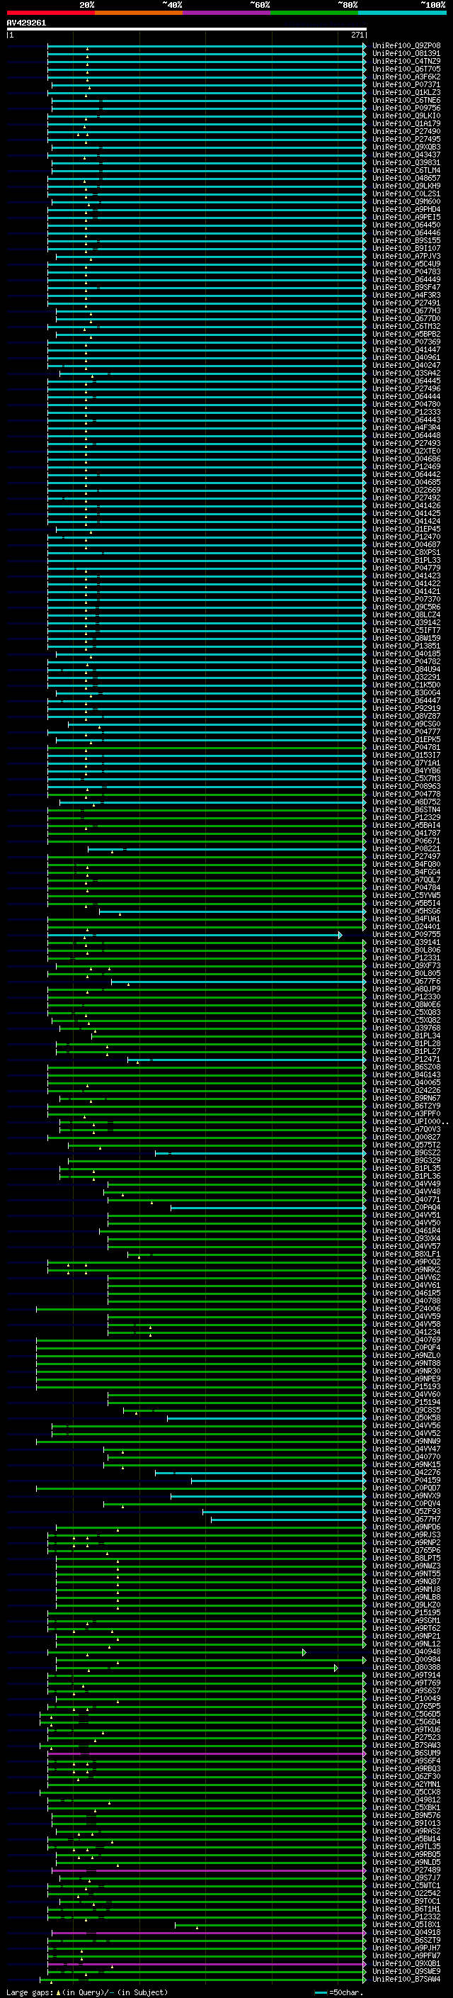Click the UniRef100_P27490 entry
The image size is (453, 1998).
click(x=406, y=131)
